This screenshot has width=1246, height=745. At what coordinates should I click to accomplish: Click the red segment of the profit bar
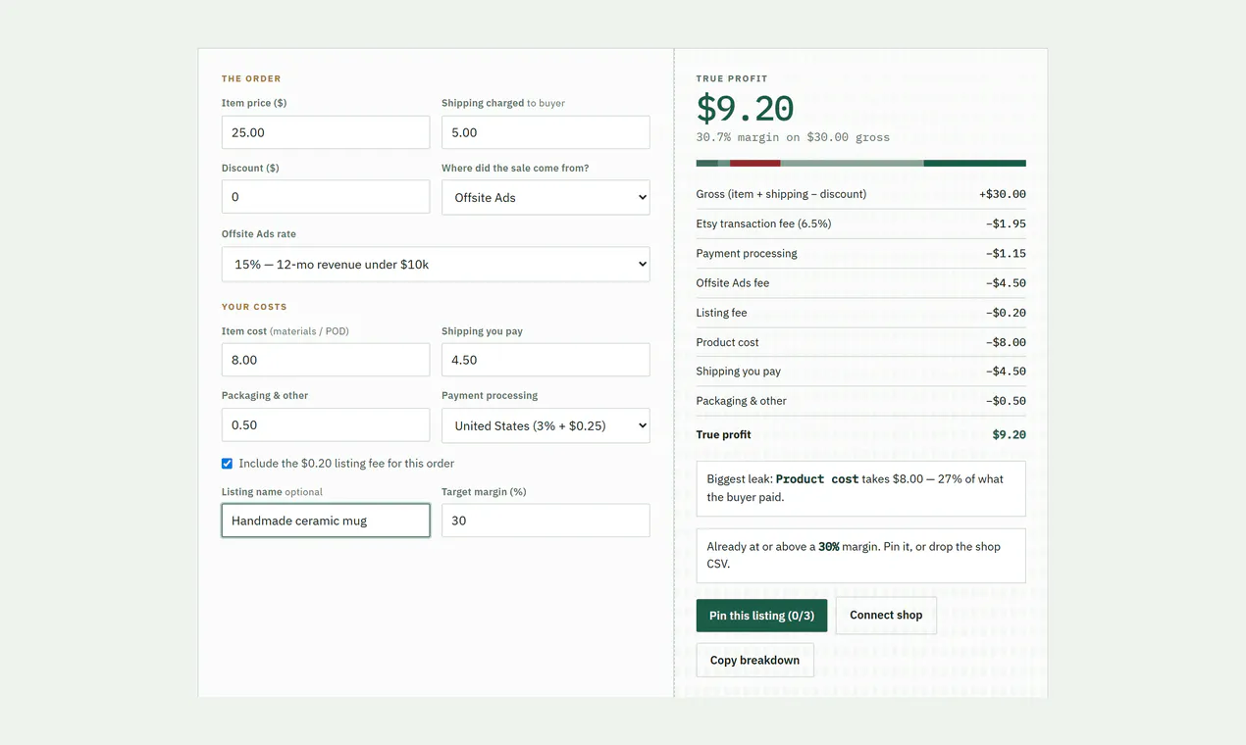755,163
